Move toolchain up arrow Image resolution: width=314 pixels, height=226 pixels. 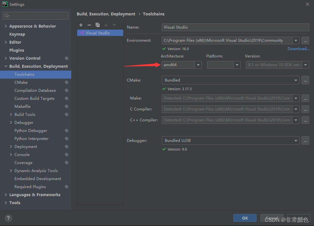pyautogui.click(x=106, y=25)
